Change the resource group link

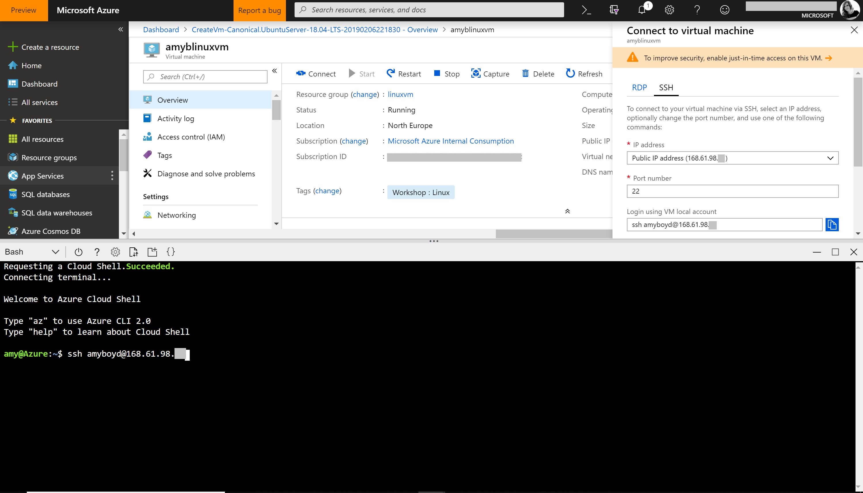tap(365, 94)
